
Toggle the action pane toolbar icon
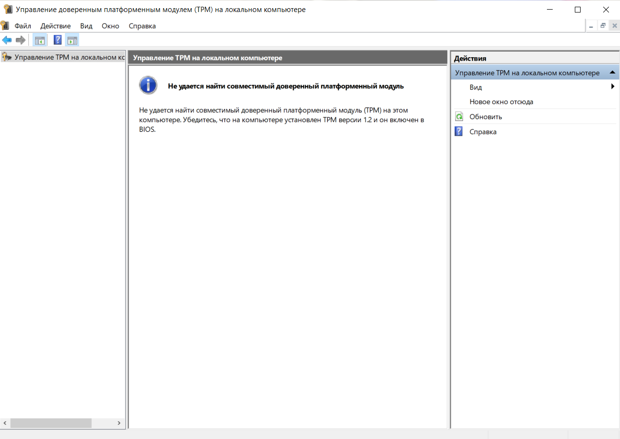click(x=72, y=40)
